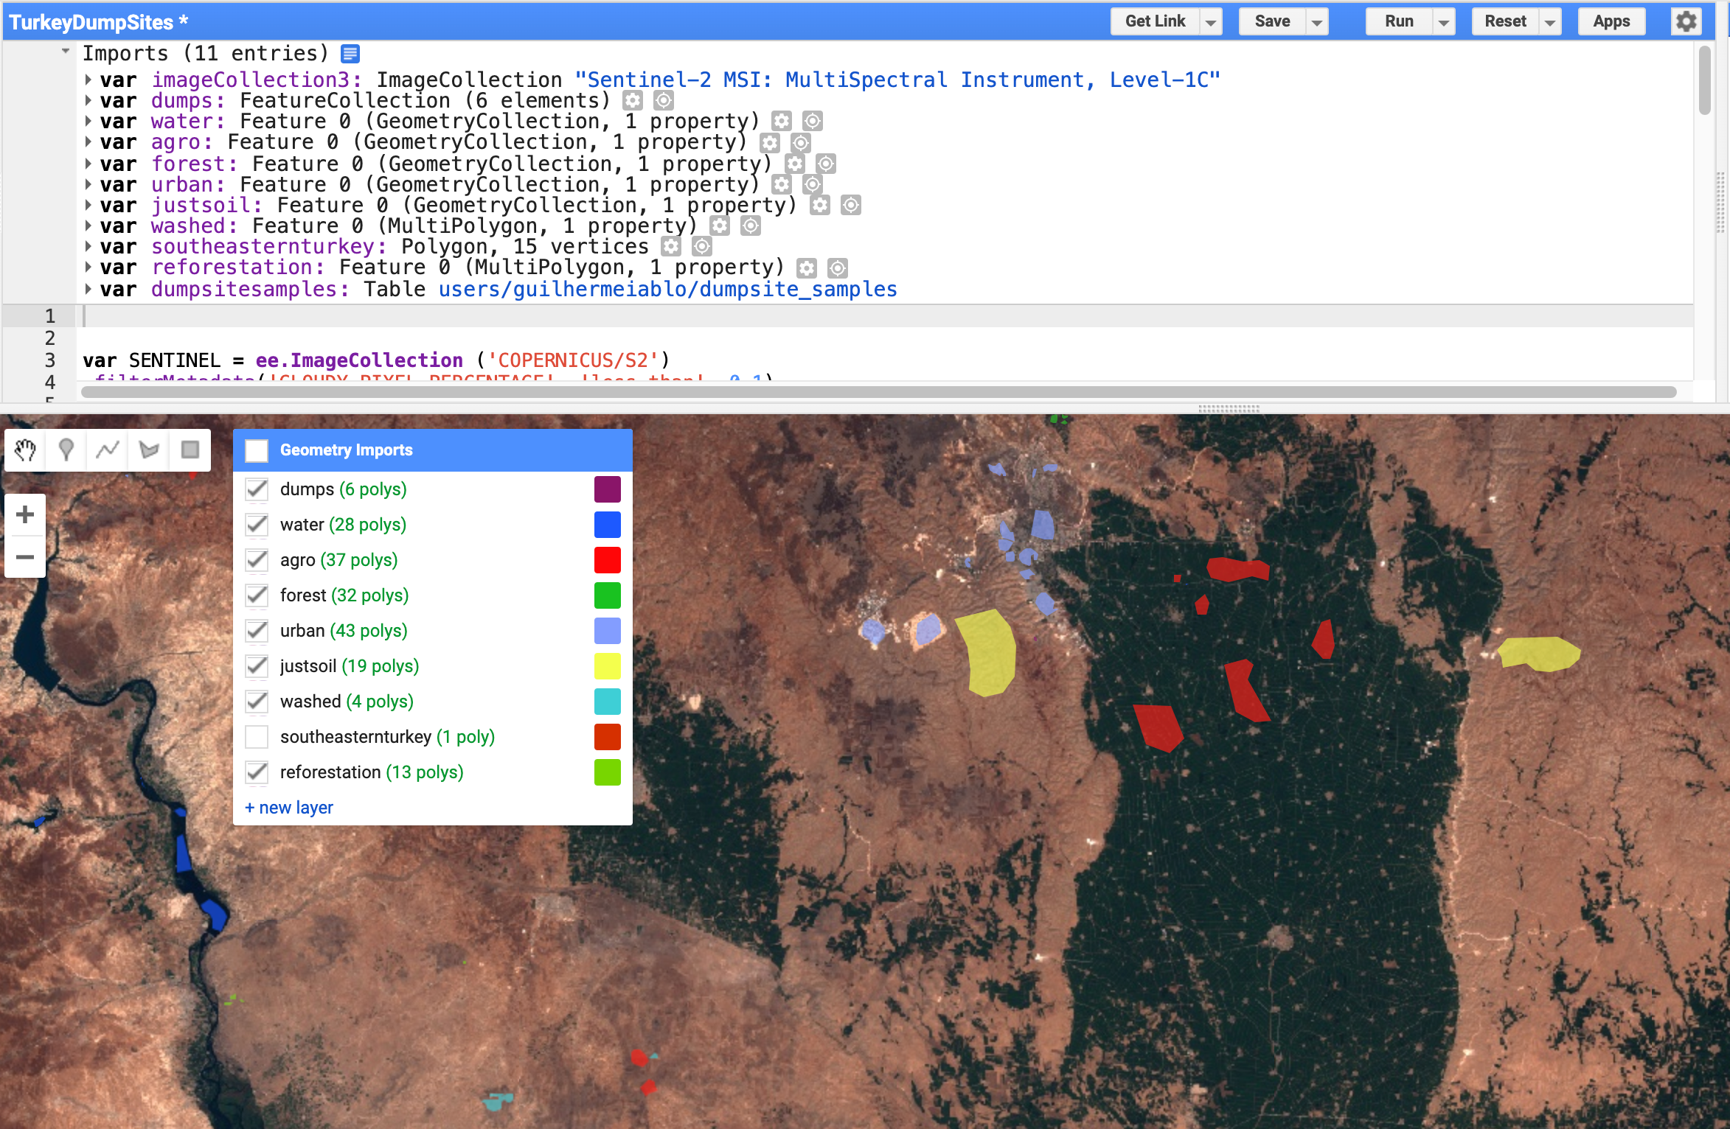Select the draw rectangle tool
Screen dimensions: 1730x1129
click(190, 450)
